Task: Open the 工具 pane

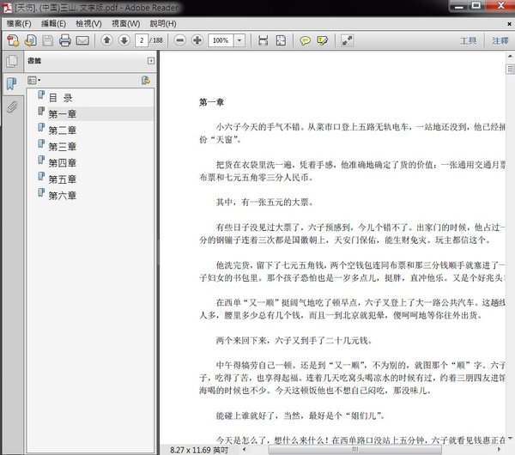Action: tap(468, 40)
